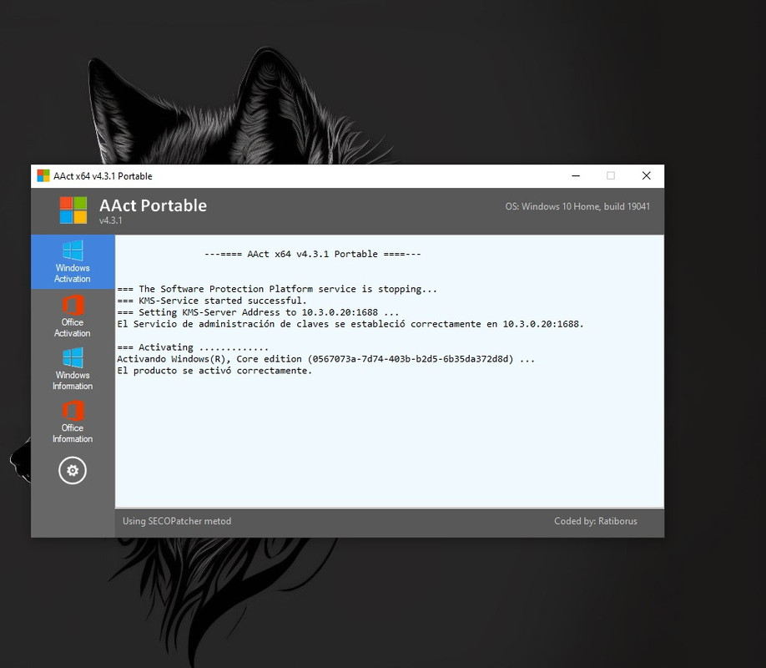
Task: Click the 'v4.3.1' version text under header
Action: click(x=110, y=220)
